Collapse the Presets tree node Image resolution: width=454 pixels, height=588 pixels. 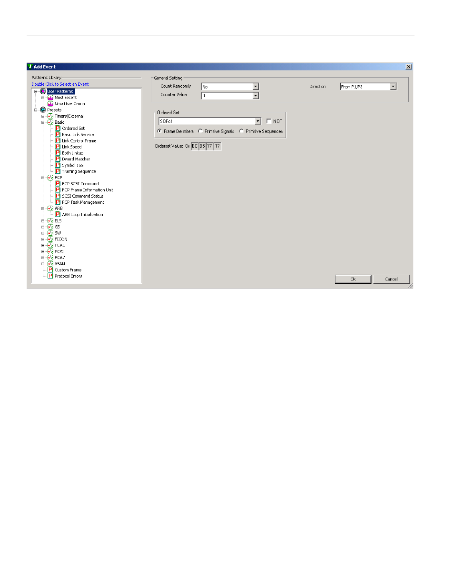(36, 110)
